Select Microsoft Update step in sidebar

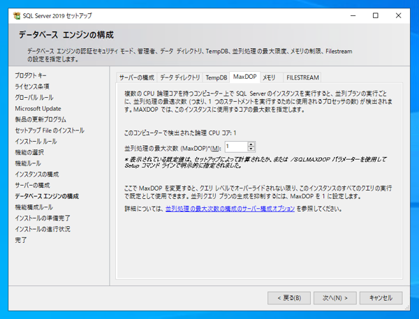[38, 108]
